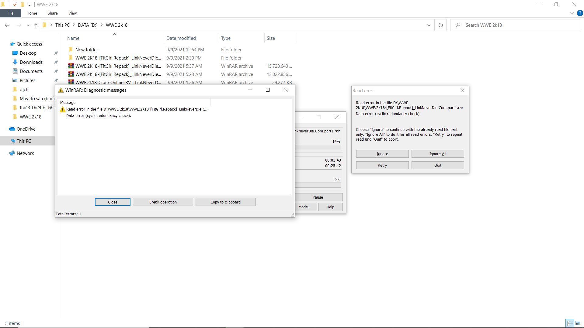
Task: Click Copy to clipboard button
Action: pyautogui.click(x=225, y=202)
